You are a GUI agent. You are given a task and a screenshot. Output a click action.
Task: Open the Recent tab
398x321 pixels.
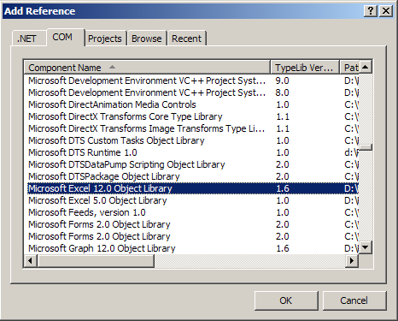point(187,39)
